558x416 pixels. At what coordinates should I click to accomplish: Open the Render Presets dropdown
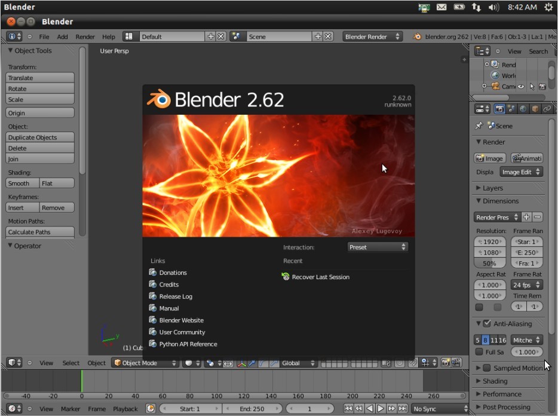point(497,217)
